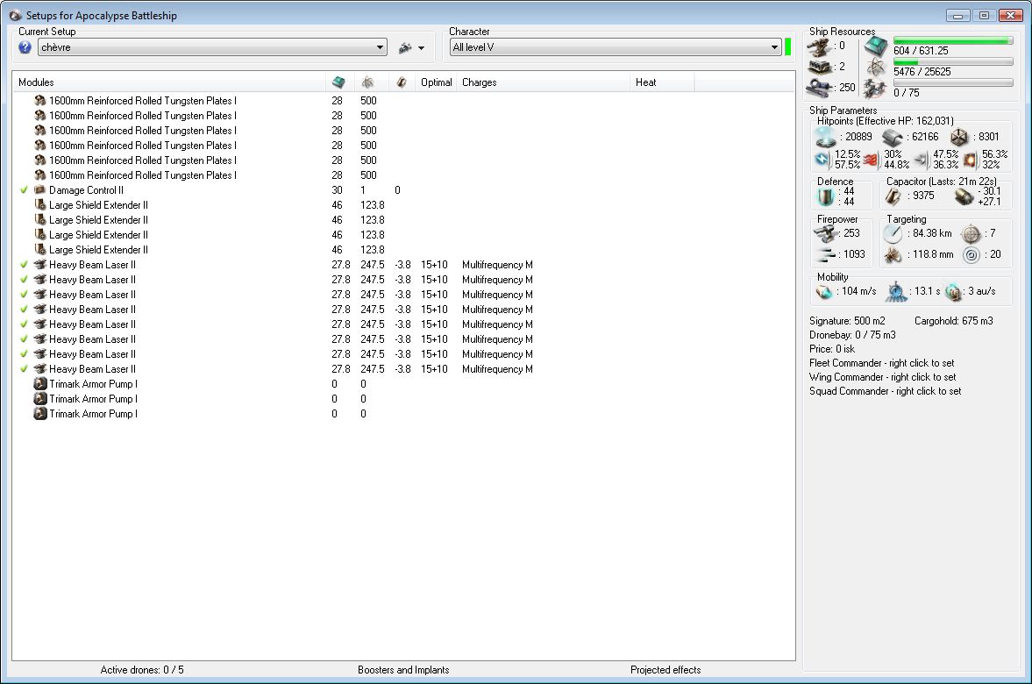Click the Defence tank icon
Image resolution: width=1032 pixels, height=684 pixels.
(x=825, y=196)
